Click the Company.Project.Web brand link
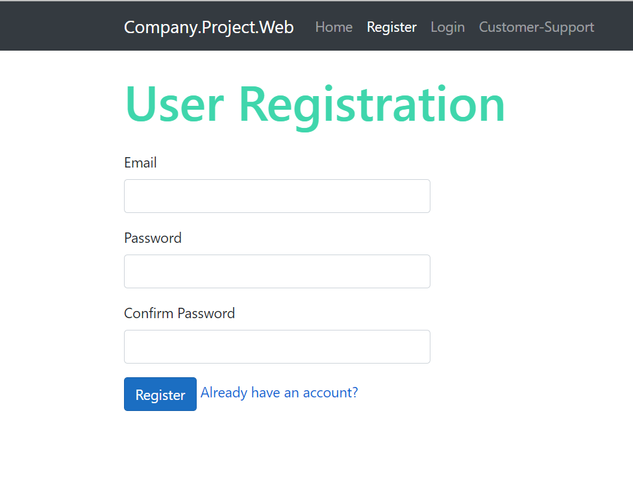Viewport: 633px width, 498px height. click(208, 27)
